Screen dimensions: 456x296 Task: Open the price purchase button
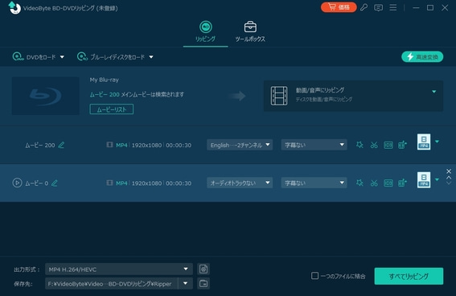click(339, 7)
